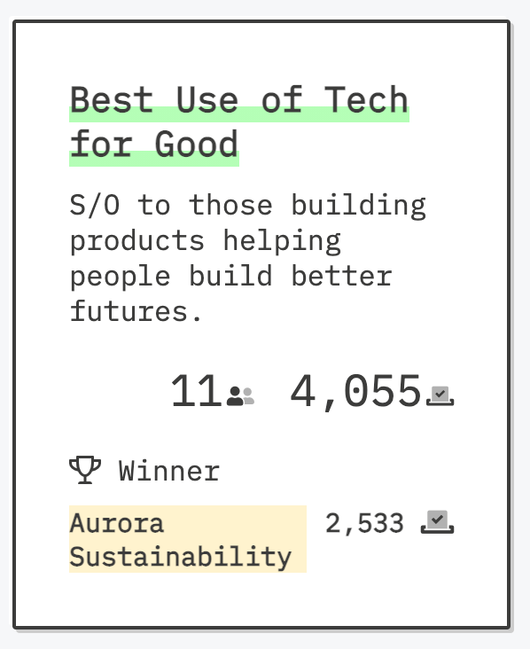This screenshot has width=530, height=649.
Task: Select the 2,533 winner vote count
Action: pos(364,524)
